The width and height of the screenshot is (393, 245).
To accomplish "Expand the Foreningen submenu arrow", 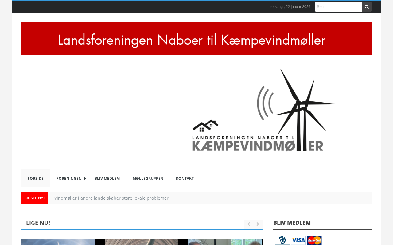I will click(85, 179).
